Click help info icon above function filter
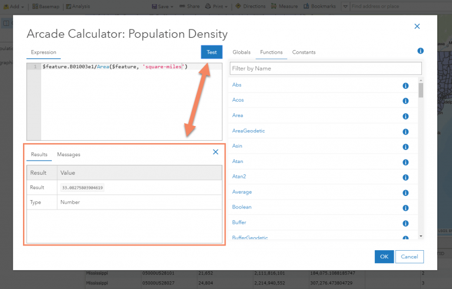452x289 pixels. [x=420, y=51]
